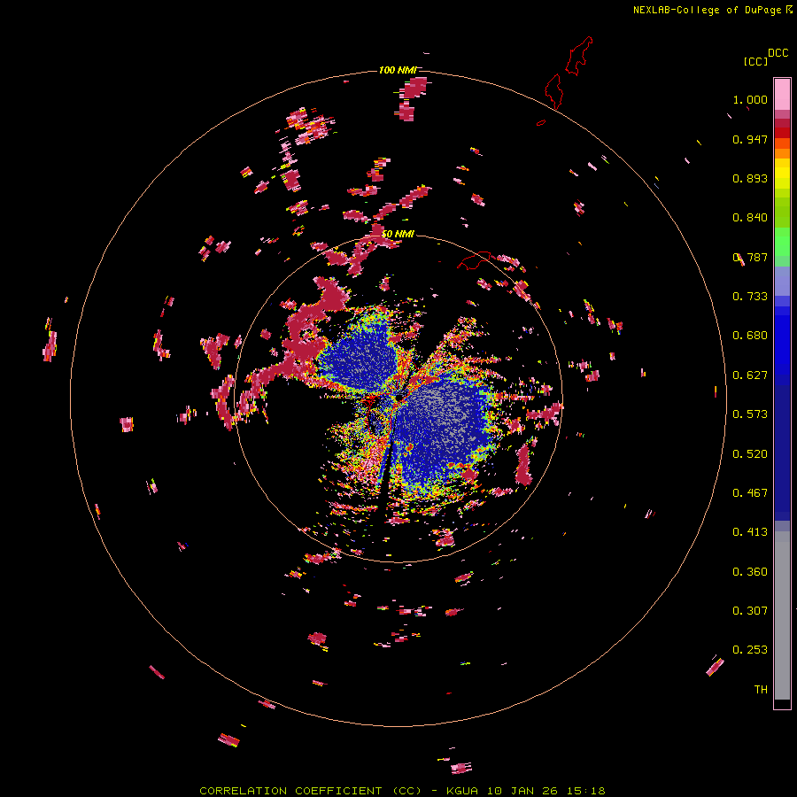Select the 0.253 legend value
Screen dimensions: 797x797
click(750, 650)
